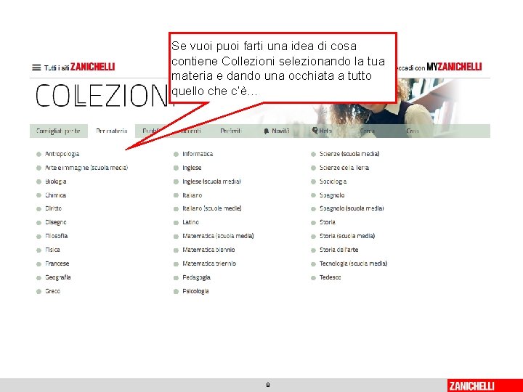Open Francese subject link
Image resolution: width=523 pixels, height=392 pixels.
pos(57,264)
